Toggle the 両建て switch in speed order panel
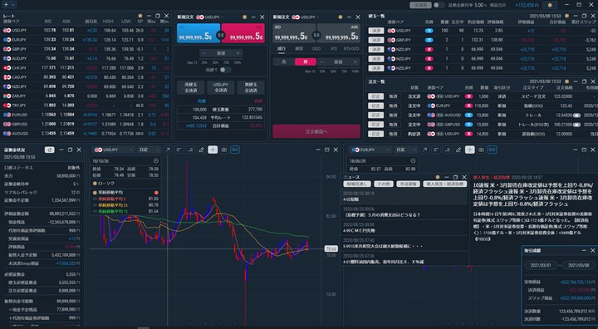The height and width of the screenshot is (329, 598). coord(225,70)
